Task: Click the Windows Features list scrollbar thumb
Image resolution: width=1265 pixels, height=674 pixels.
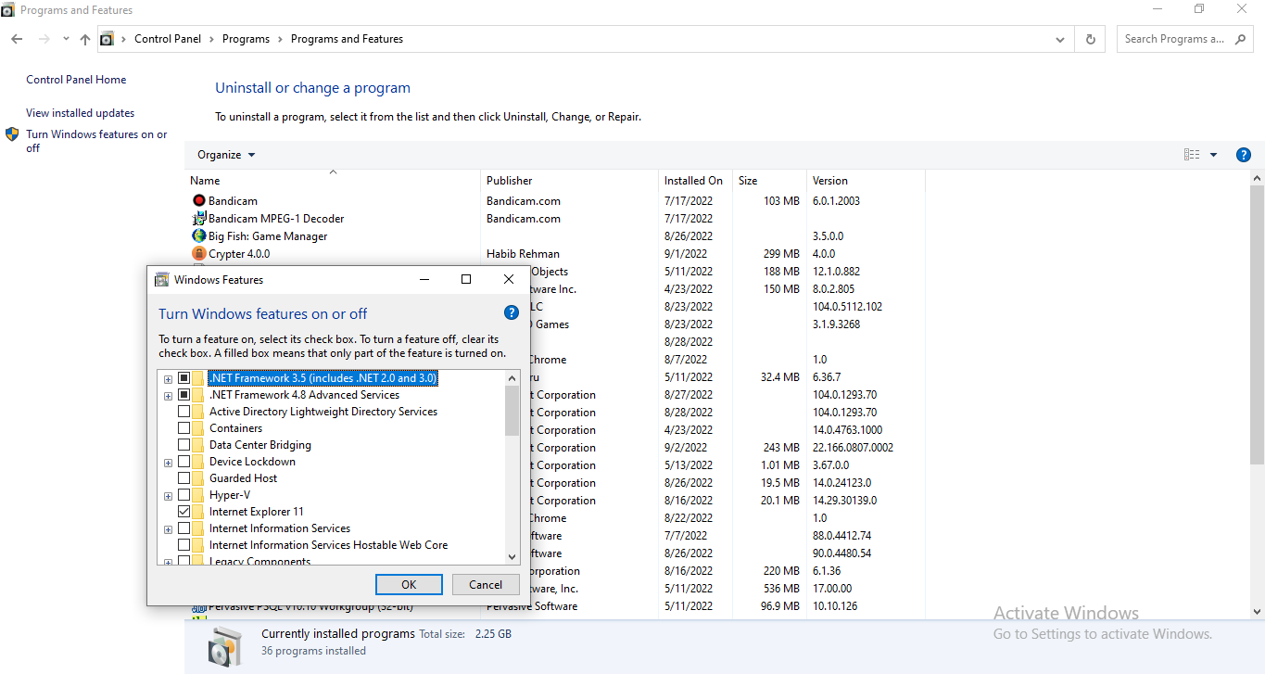Action: 512,411
